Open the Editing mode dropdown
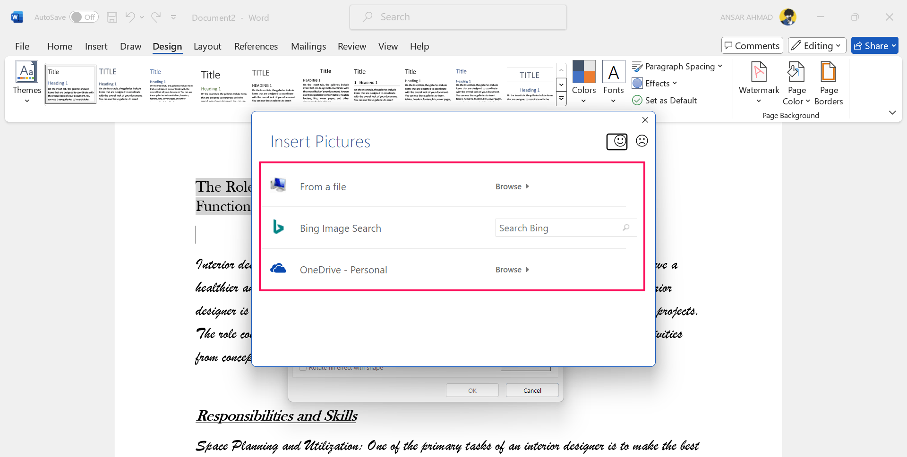 (x=817, y=46)
